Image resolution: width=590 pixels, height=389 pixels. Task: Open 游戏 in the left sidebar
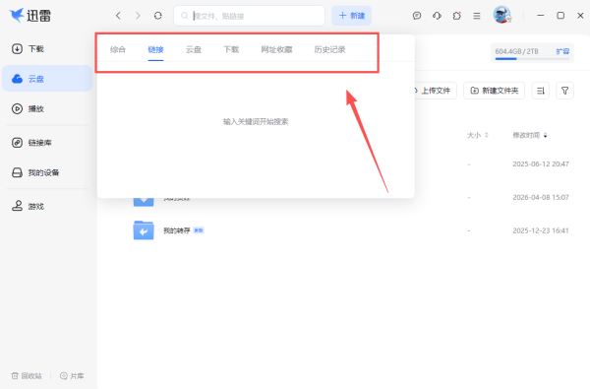click(28, 206)
